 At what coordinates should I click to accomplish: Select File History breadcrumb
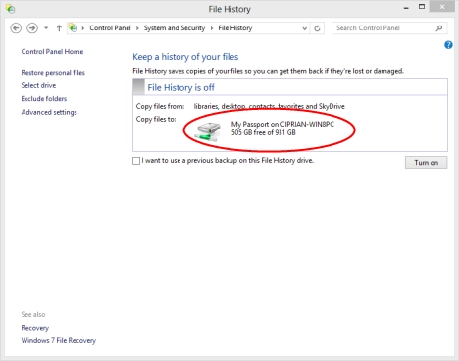click(235, 28)
